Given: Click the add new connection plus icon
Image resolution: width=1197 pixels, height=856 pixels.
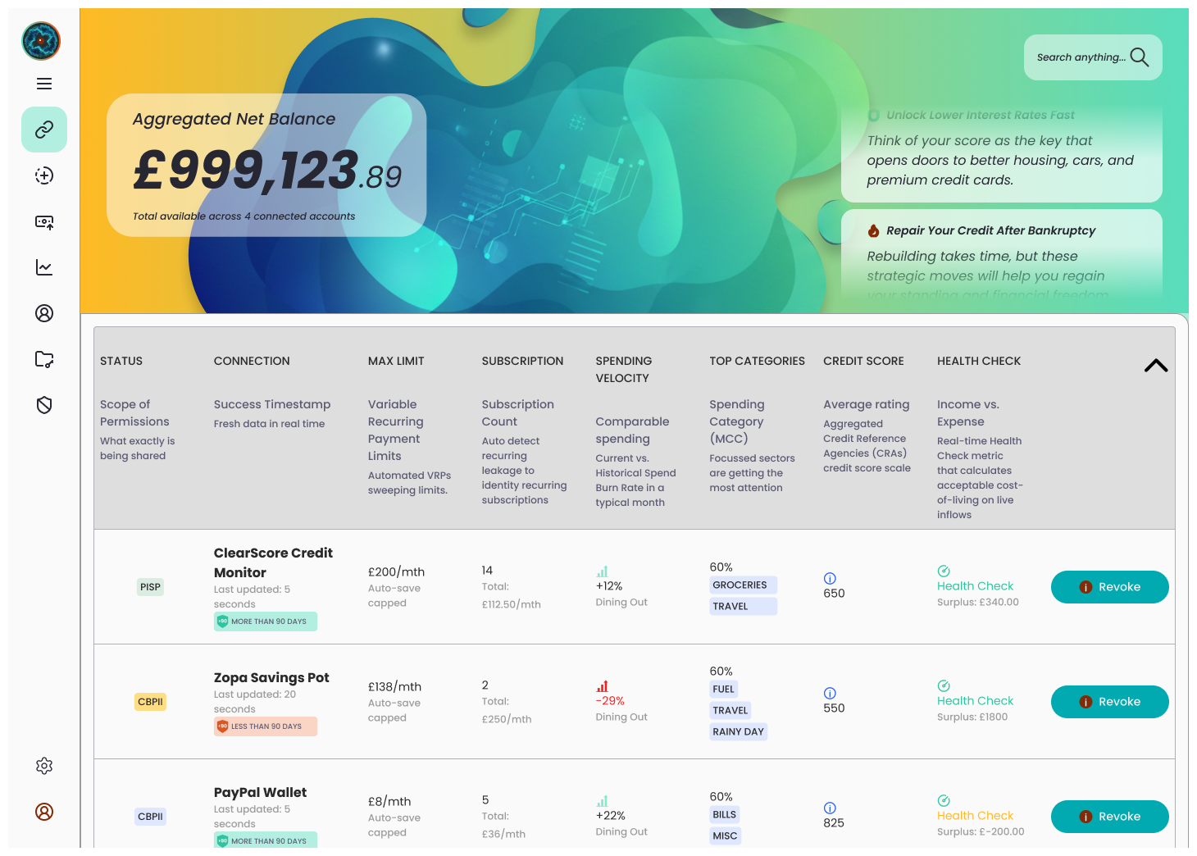Looking at the screenshot, I should (x=43, y=175).
